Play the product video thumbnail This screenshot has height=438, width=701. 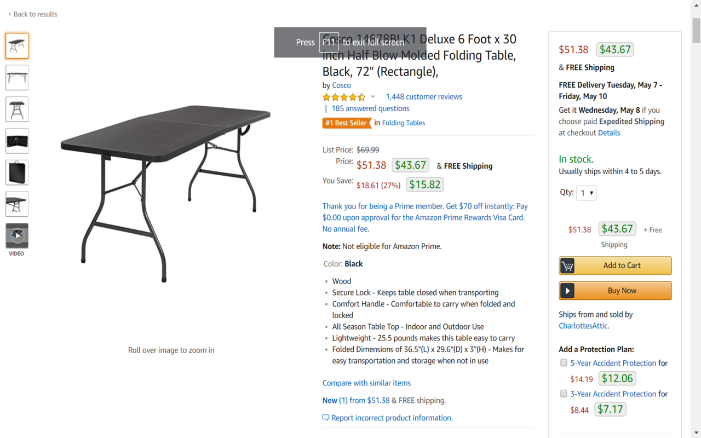[x=17, y=236]
